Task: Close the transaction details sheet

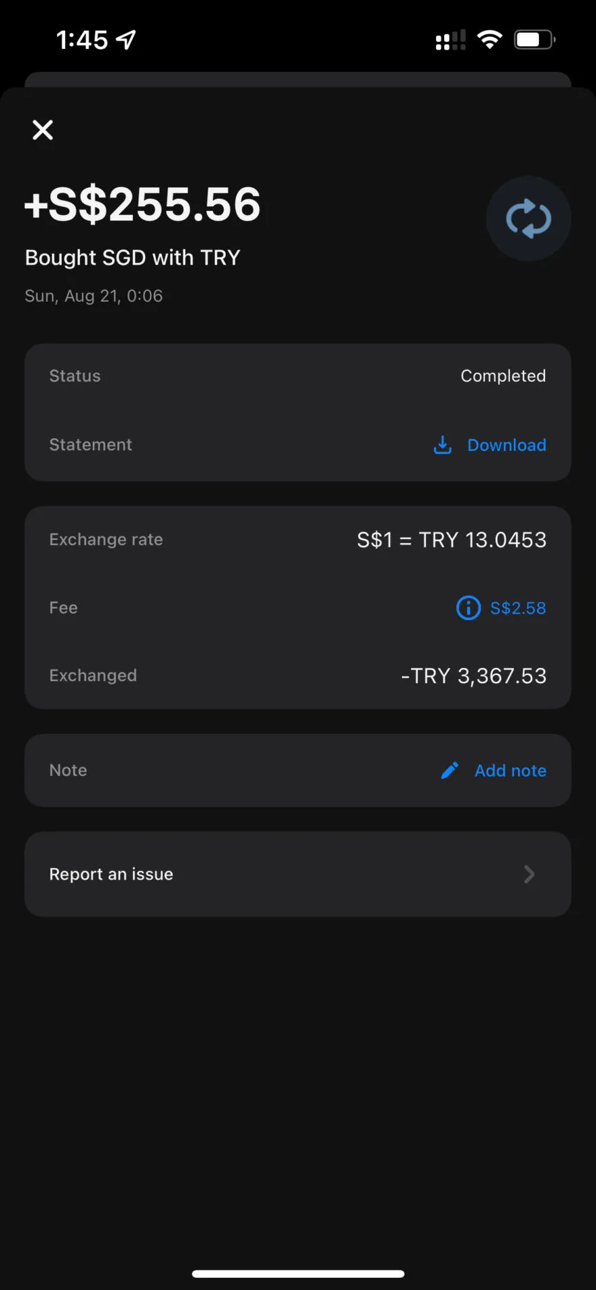Action: 43,130
